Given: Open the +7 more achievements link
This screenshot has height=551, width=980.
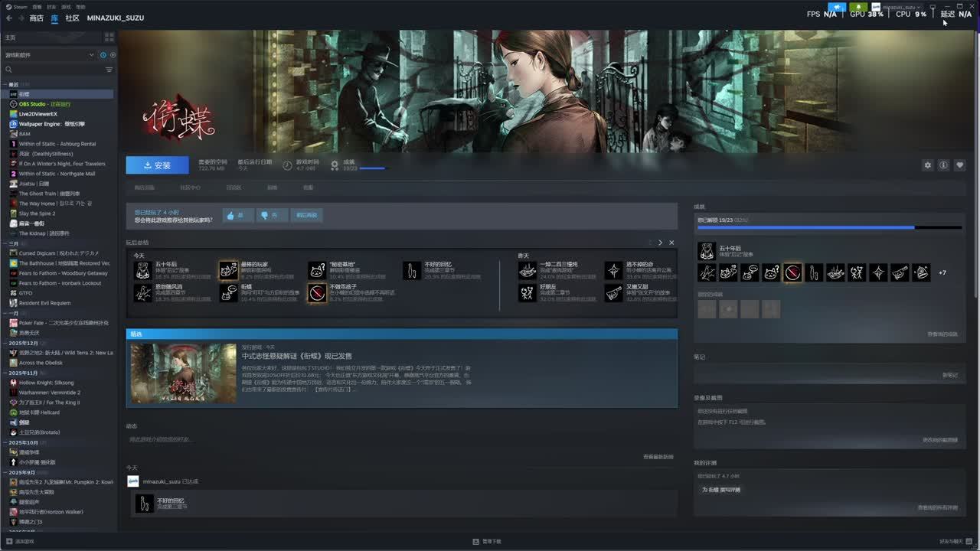Looking at the screenshot, I should click(942, 272).
